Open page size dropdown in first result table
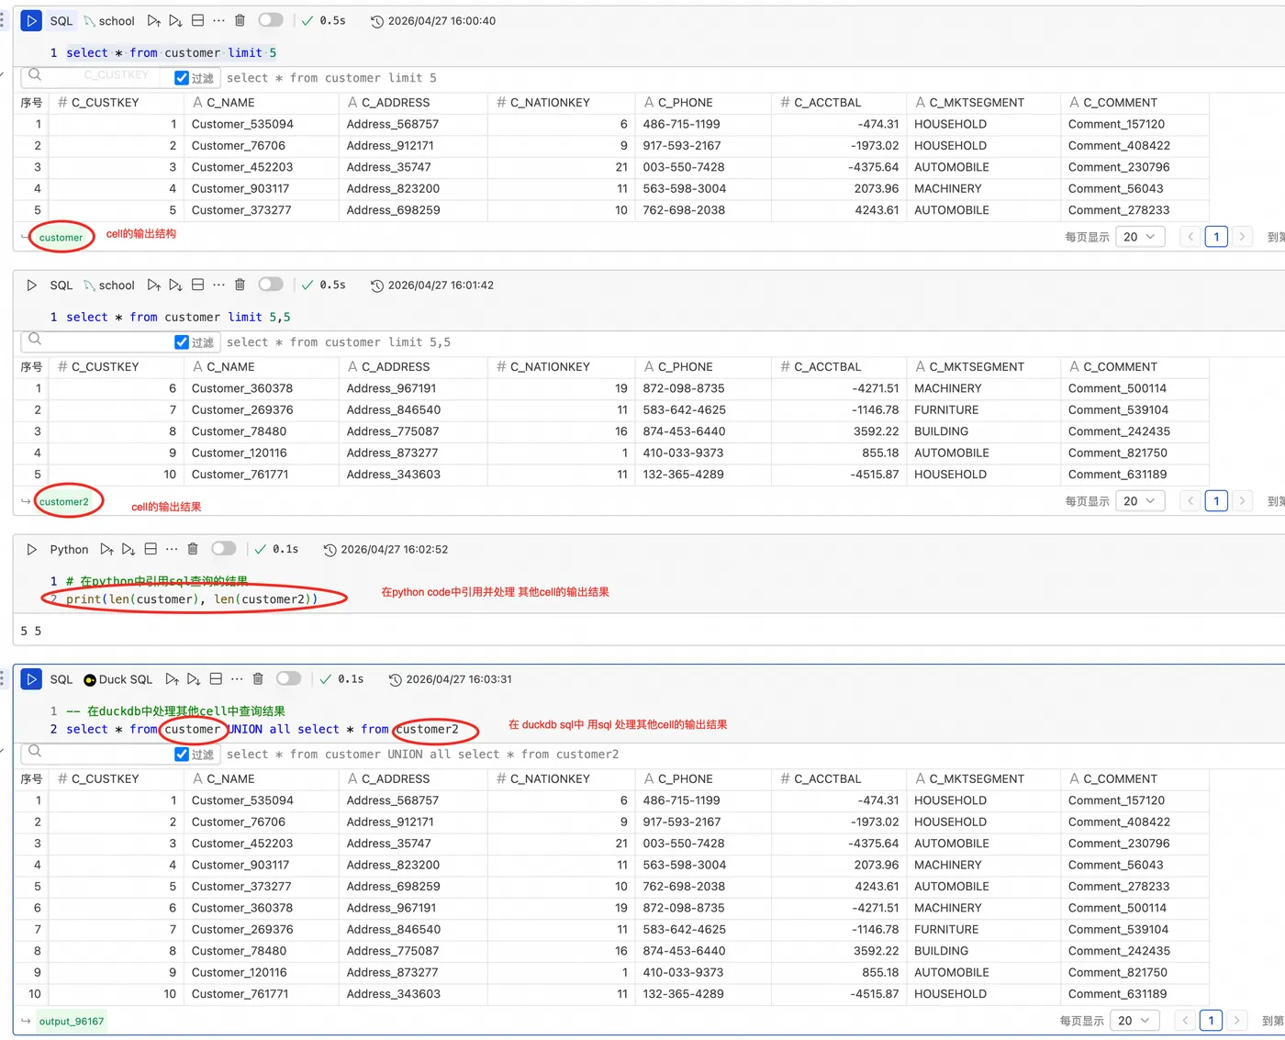The width and height of the screenshot is (1285, 1040). pyautogui.click(x=1141, y=237)
